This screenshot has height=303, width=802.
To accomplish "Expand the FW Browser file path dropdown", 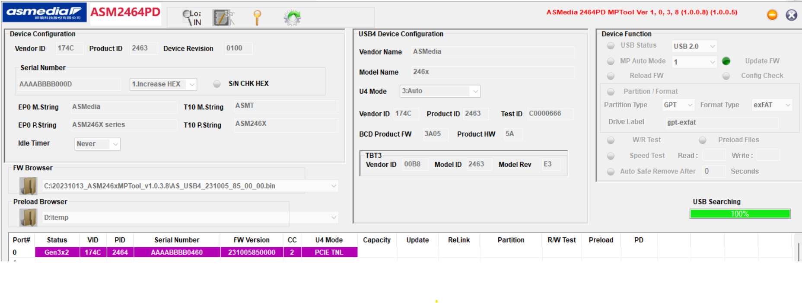I will (x=334, y=186).
